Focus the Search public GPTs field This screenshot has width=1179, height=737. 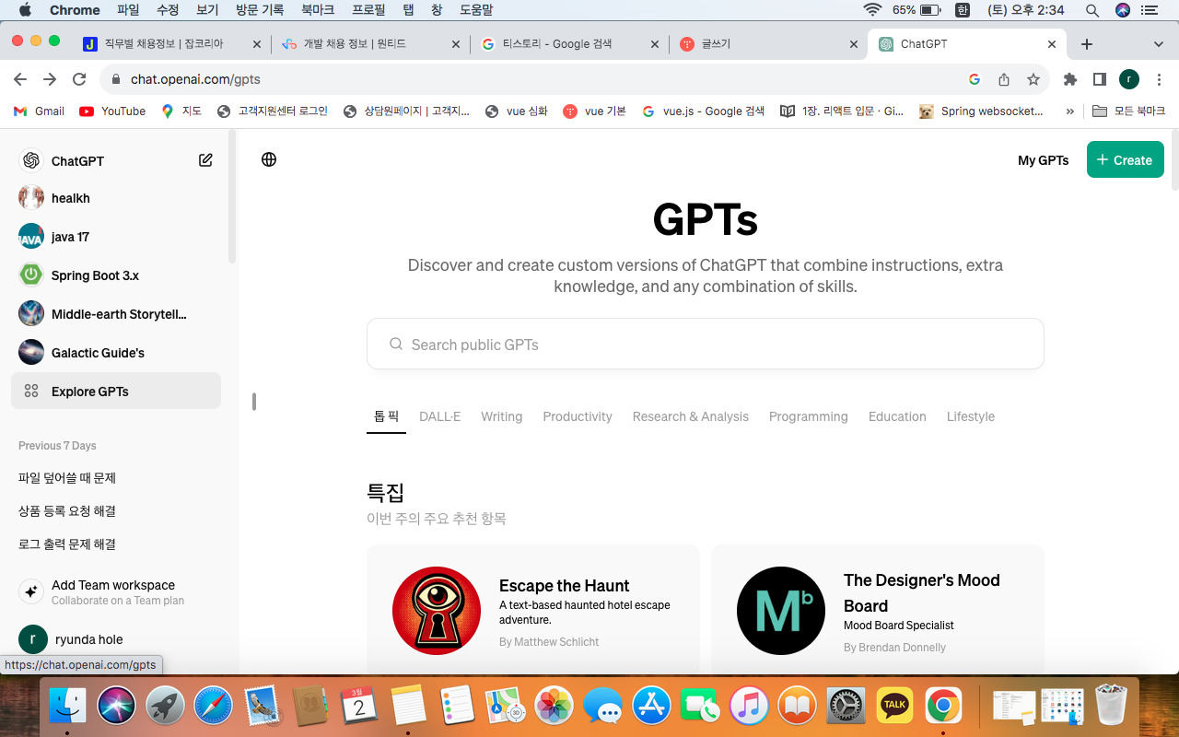coord(705,344)
